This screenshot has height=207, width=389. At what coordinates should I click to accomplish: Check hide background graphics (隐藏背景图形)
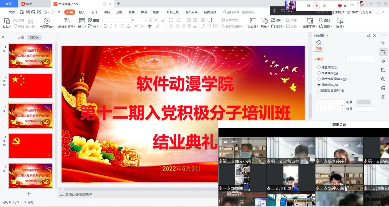[319, 91]
